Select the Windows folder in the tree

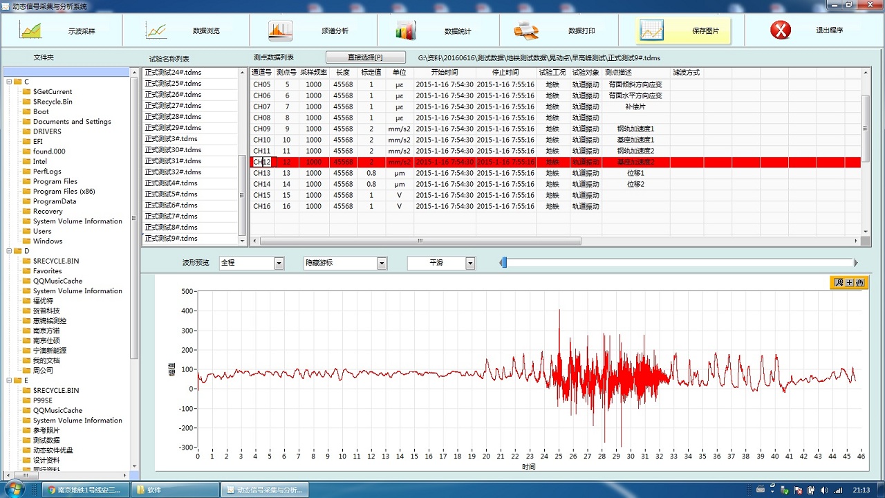click(48, 241)
